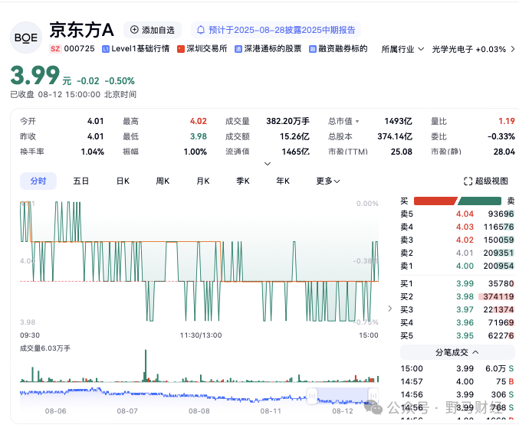Click the Shenzhen Exchange flag icon

[181, 49]
